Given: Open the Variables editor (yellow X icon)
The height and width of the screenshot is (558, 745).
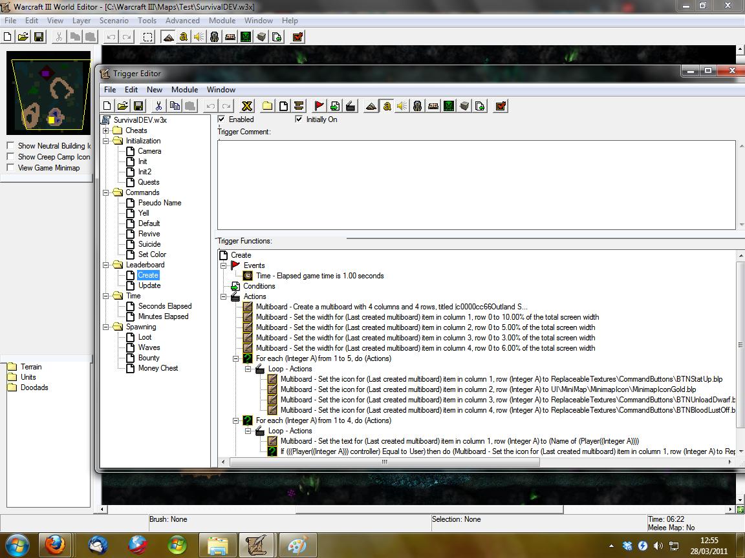Looking at the screenshot, I should [x=246, y=106].
